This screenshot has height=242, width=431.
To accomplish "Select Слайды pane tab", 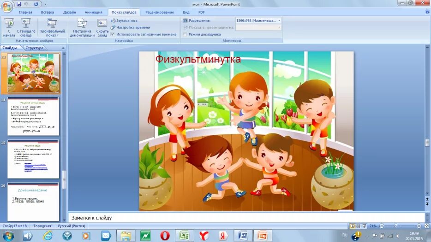I will click(10, 48).
